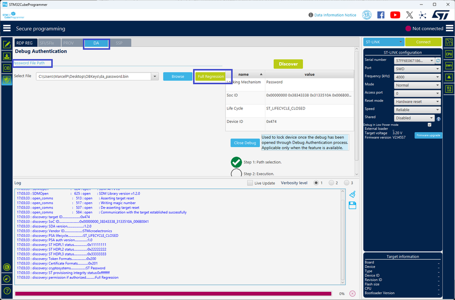Open right-side hamburger menu
This screenshot has height=300, width=455.
(x=450, y=28)
